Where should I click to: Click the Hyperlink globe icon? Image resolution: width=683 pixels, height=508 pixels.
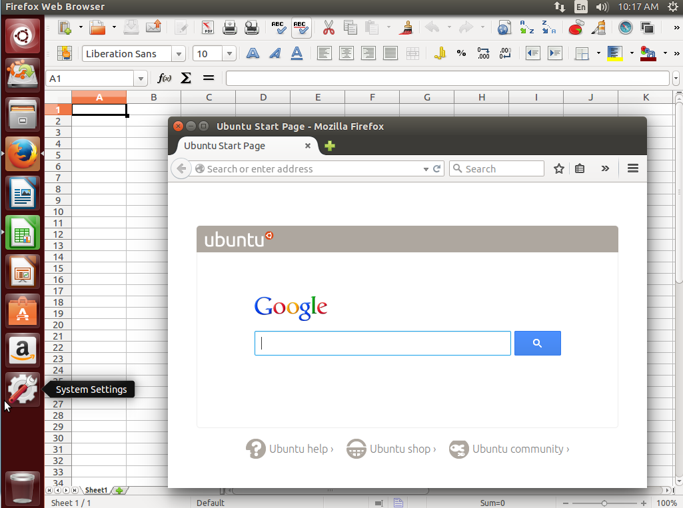[504, 27]
